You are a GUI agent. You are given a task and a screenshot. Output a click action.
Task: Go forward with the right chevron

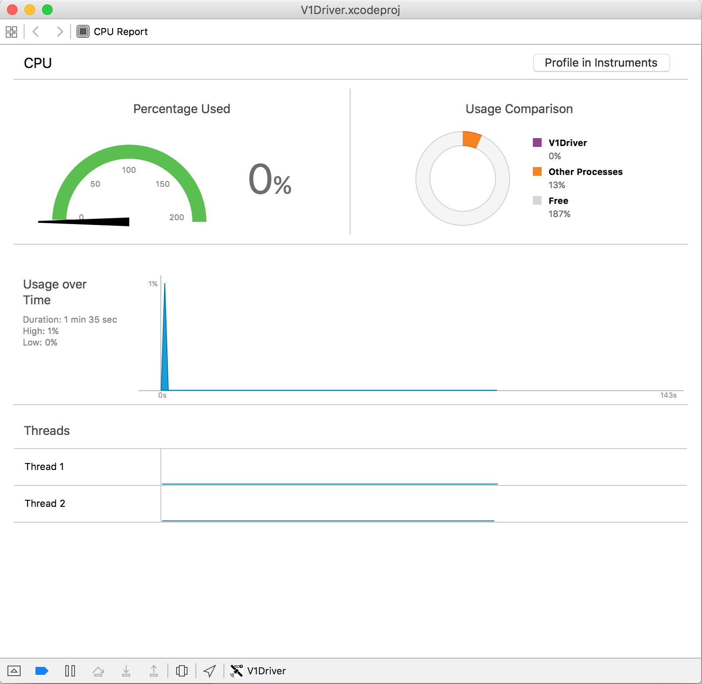point(60,32)
